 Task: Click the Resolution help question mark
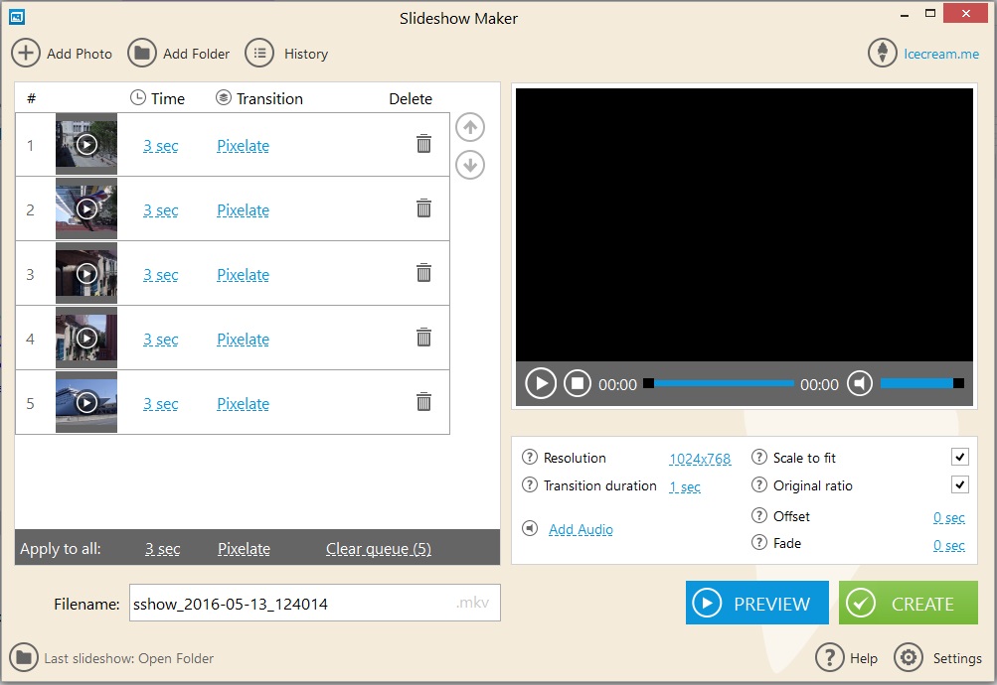[529, 458]
